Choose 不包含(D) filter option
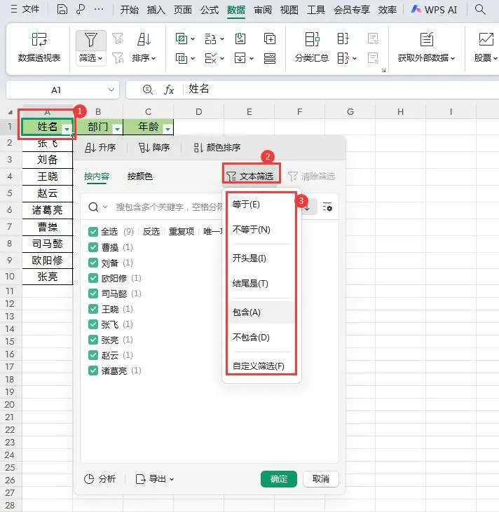The width and height of the screenshot is (499, 512). (x=261, y=338)
